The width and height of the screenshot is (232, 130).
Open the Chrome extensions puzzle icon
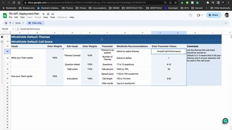tap(208, 3)
